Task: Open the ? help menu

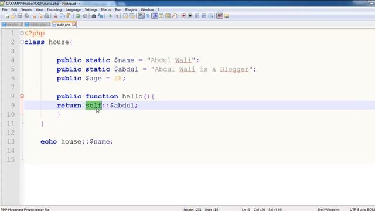Action: click(158, 9)
